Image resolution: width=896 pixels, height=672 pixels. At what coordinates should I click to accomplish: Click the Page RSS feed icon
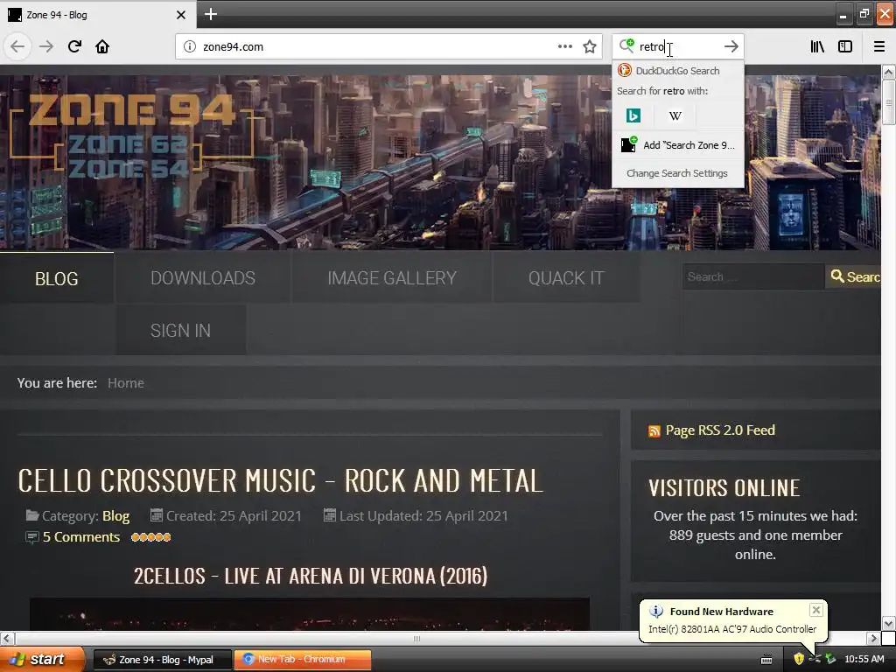(x=654, y=430)
